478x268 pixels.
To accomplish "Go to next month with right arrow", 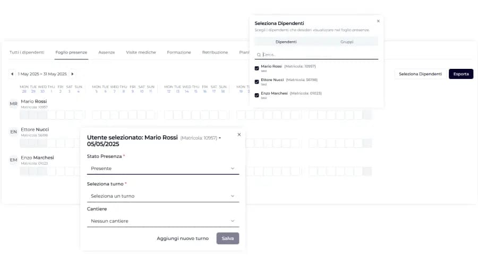I will [72, 74].
